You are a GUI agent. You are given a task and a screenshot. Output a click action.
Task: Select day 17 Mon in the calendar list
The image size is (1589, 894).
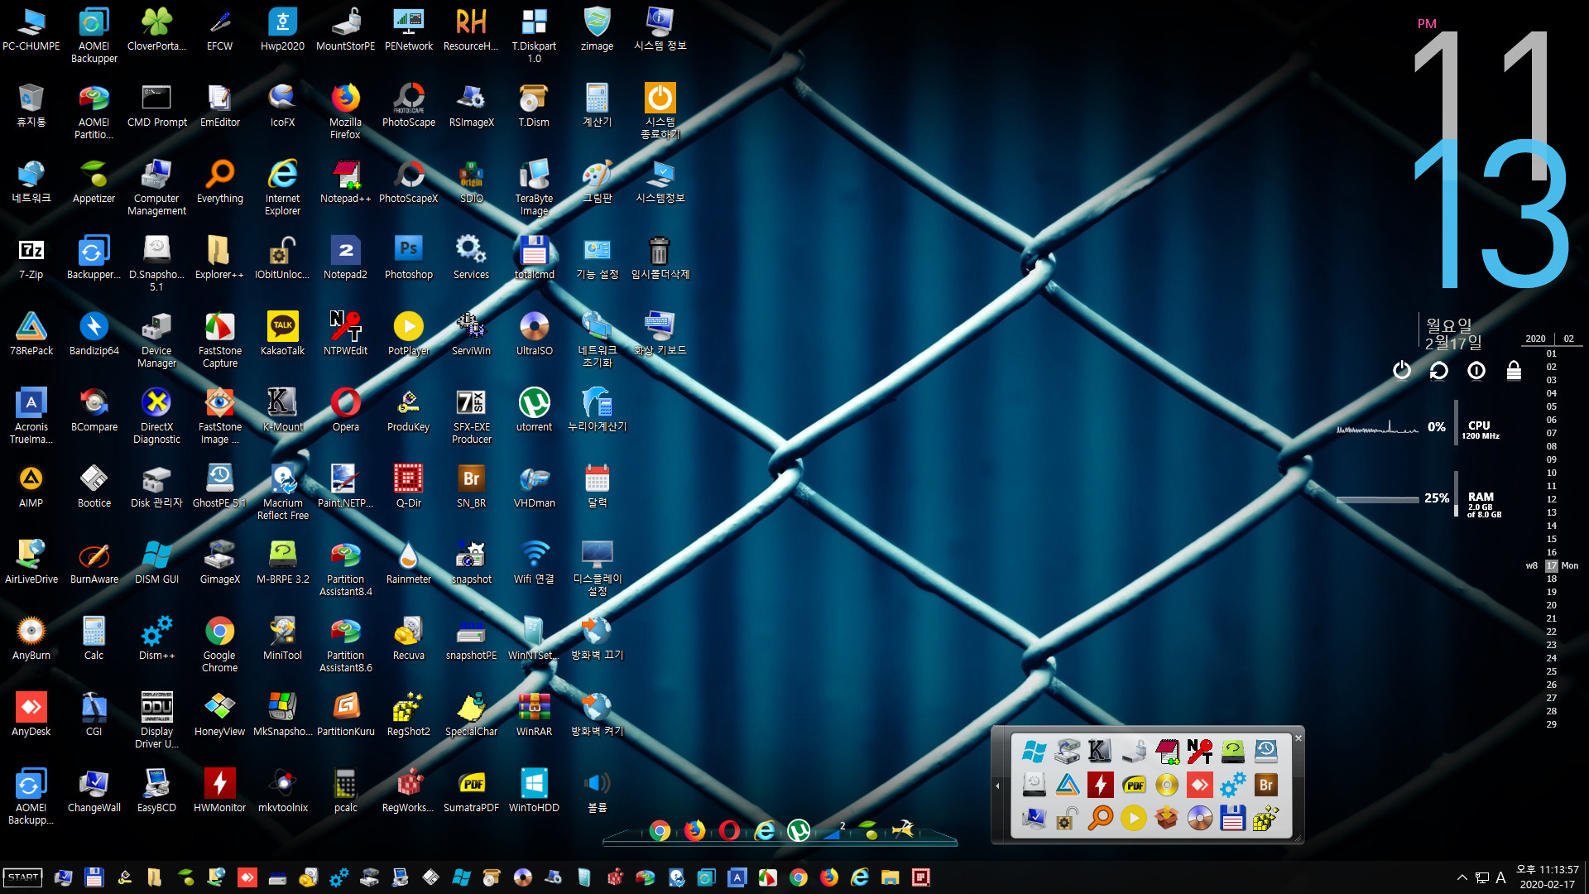click(x=1552, y=566)
